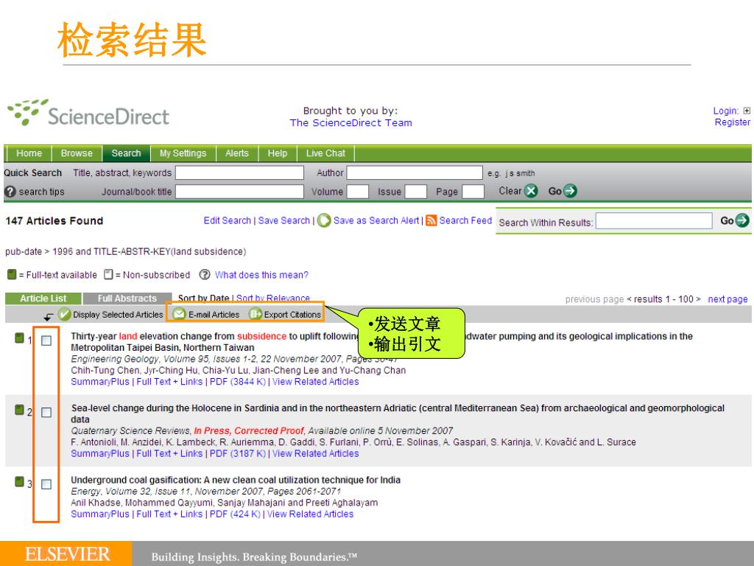Expand the Login plus icon

tap(747, 111)
